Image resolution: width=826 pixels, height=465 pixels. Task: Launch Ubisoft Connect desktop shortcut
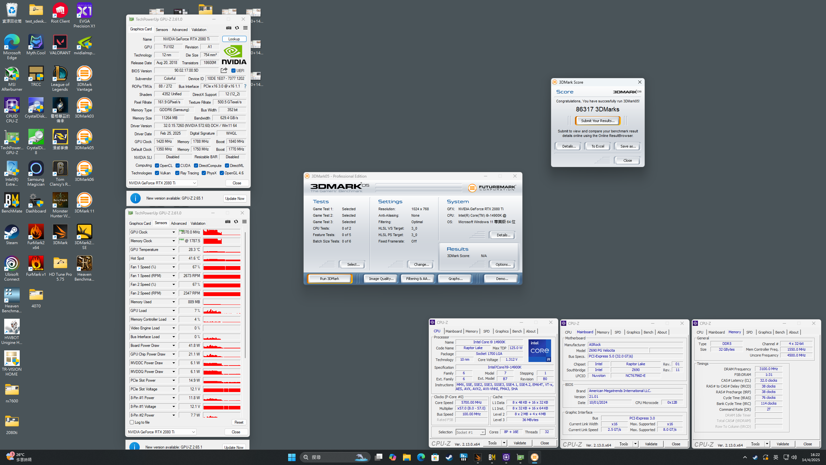tap(12, 268)
